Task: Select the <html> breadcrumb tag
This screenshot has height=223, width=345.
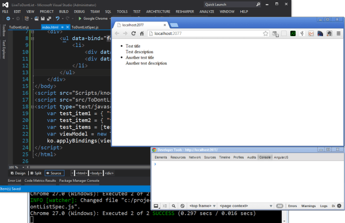Action: [81, 173]
